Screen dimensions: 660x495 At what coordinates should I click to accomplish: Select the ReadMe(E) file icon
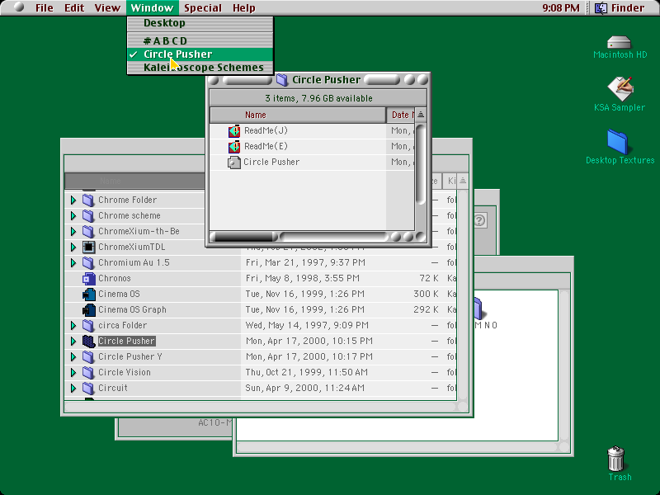234,147
